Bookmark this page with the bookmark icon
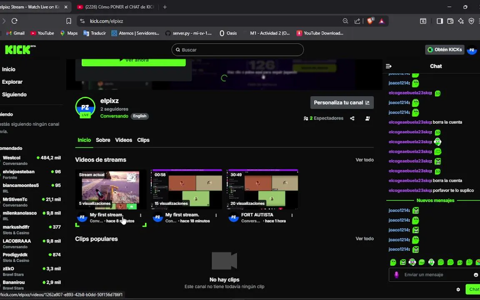This screenshot has height=300, width=480. 69,21
